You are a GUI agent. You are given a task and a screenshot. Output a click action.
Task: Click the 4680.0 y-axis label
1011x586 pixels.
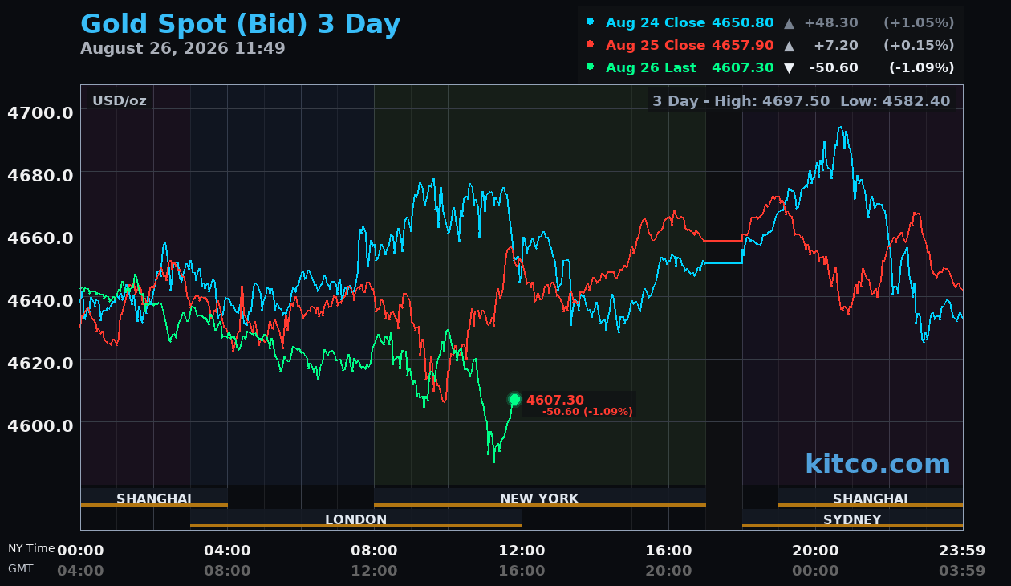coord(40,175)
